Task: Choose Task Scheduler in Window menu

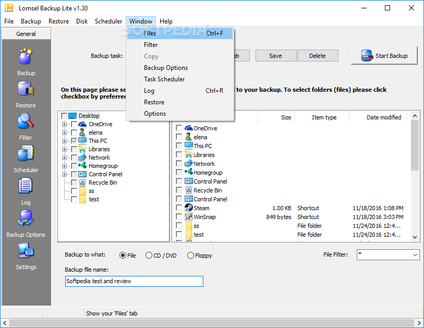Action: [180, 79]
